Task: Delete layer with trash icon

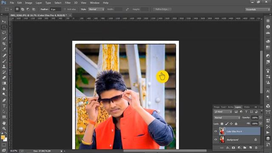Action: pyautogui.click(x=256, y=148)
